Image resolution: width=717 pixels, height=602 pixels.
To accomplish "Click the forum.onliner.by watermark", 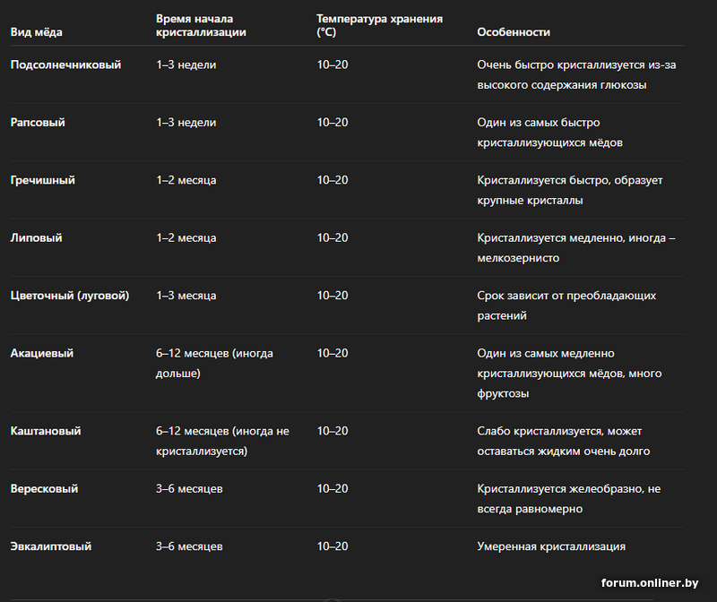I will [649, 583].
